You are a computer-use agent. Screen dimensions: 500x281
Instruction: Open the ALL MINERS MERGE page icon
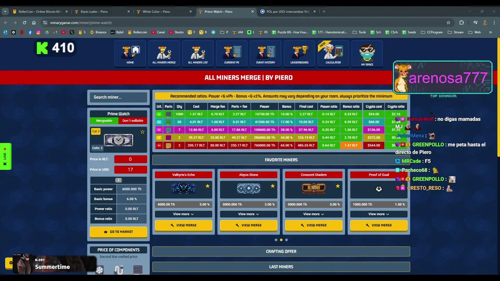[x=164, y=54]
